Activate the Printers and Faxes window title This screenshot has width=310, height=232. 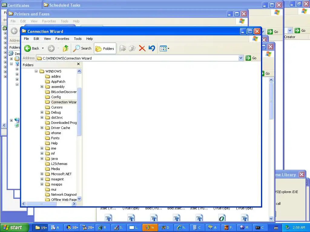click(x=32, y=14)
